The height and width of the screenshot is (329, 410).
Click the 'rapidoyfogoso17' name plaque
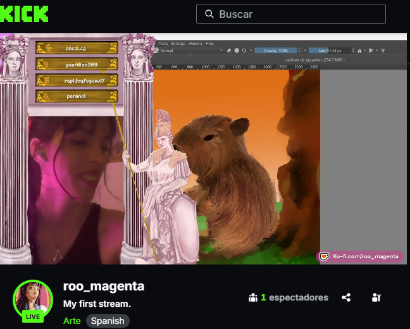click(77, 80)
